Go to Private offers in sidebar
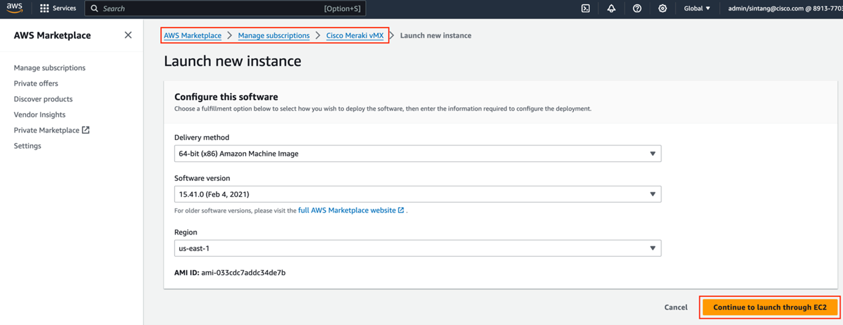Viewport: 843px width, 325px height. [36, 84]
